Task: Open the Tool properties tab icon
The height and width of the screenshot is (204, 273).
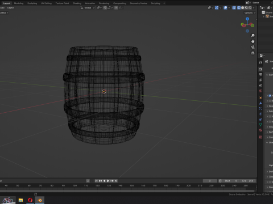Action: pos(260,62)
